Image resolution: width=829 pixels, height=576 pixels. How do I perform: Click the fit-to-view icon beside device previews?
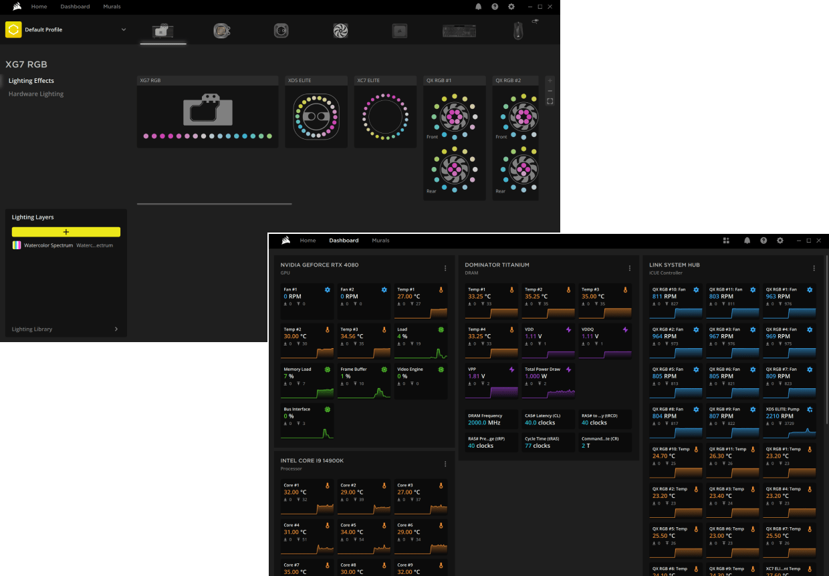click(x=550, y=102)
